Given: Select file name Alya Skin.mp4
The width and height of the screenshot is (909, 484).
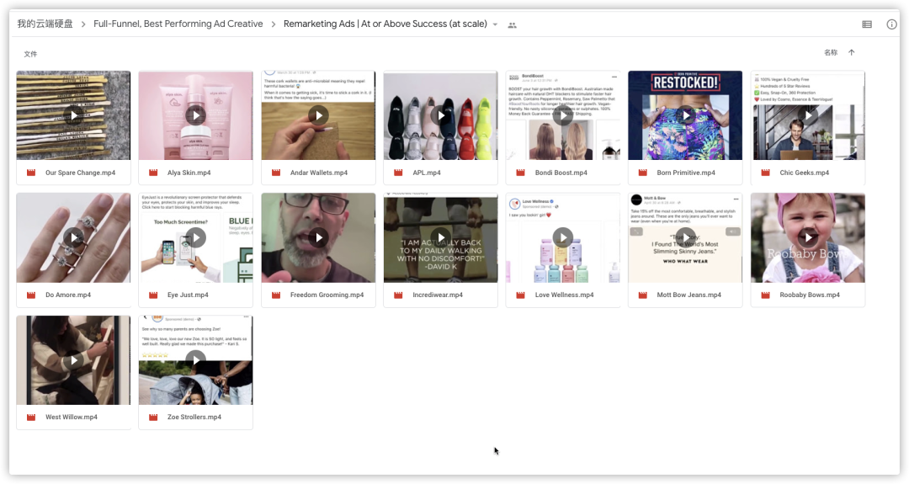Looking at the screenshot, I should click(x=189, y=173).
